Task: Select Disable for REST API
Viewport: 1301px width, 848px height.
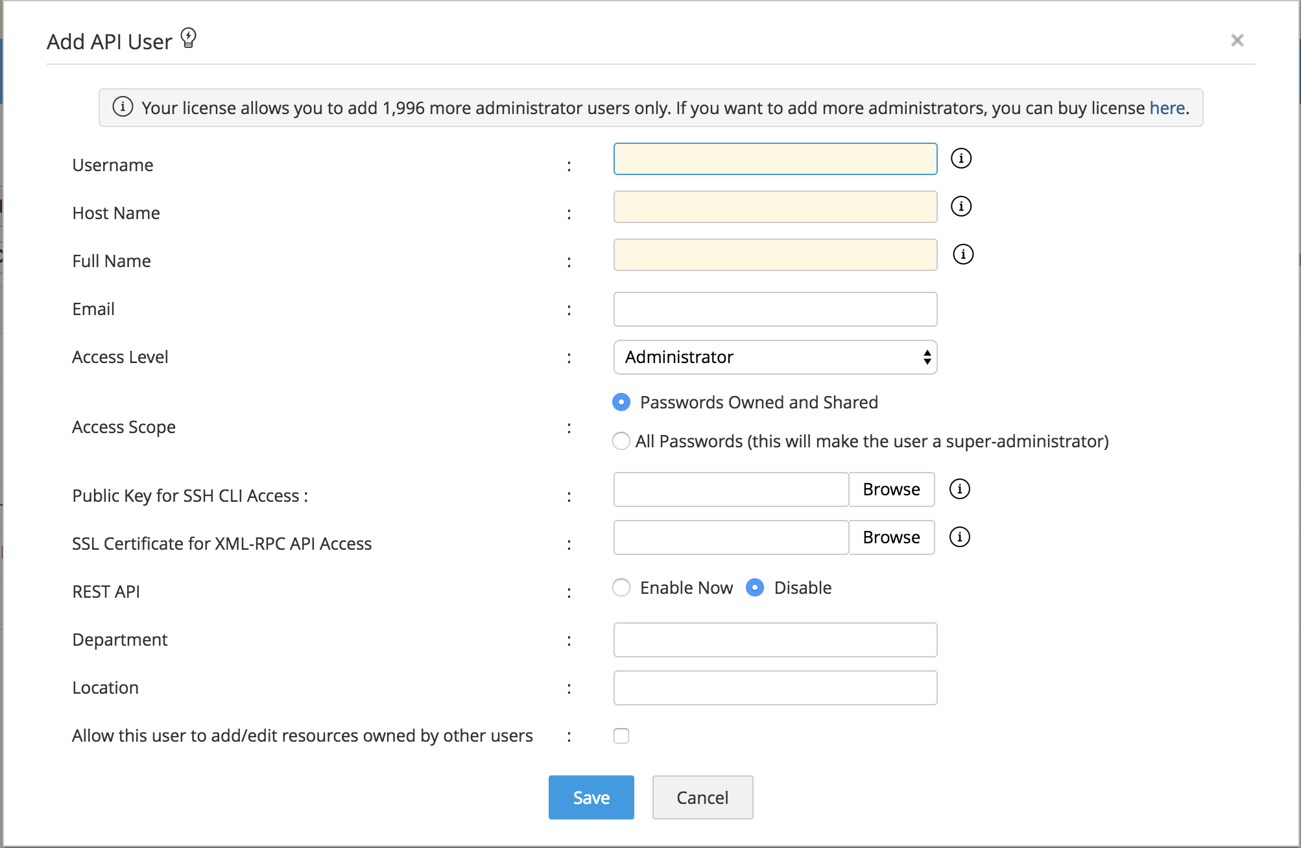Action: pyautogui.click(x=755, y=588)
